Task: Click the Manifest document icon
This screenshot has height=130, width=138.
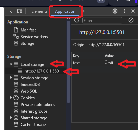Action: coord(16,30)
